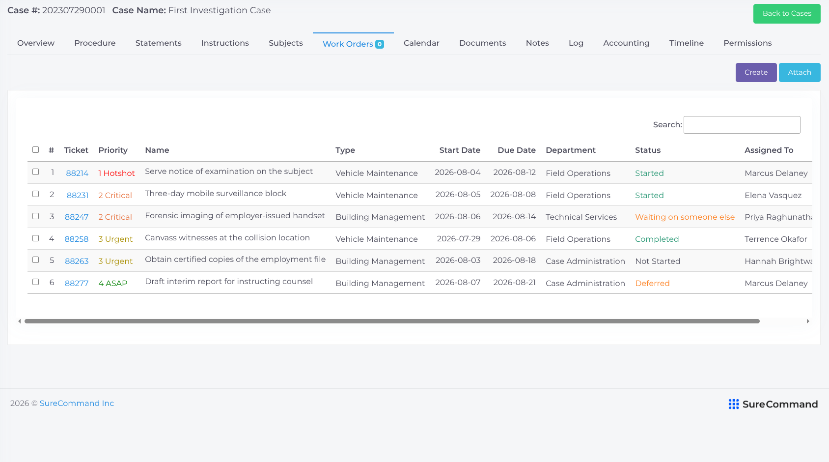Screen dimensions: 829x462
Task: Focus the Search input field
Action: point(742,125)
